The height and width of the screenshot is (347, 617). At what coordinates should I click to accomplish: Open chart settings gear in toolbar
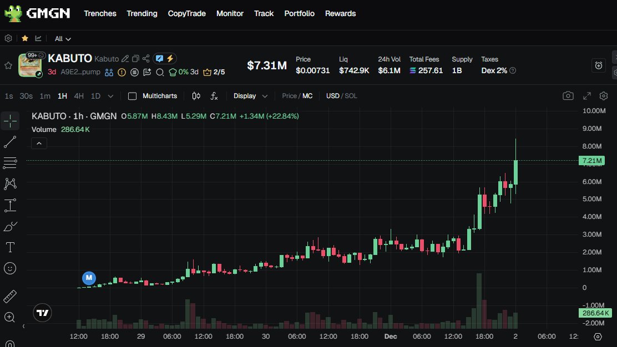[604, 96]
